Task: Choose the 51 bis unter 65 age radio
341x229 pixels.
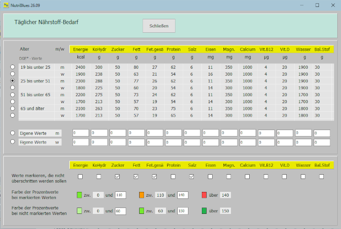Action: coord(12,94)
